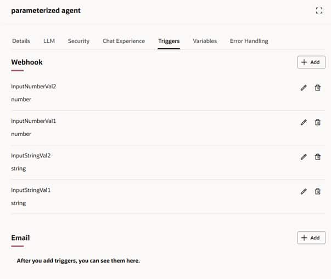Open the Chat Experience tab
The height and width of the screenshot is (279, 331).
pos(124,41)
